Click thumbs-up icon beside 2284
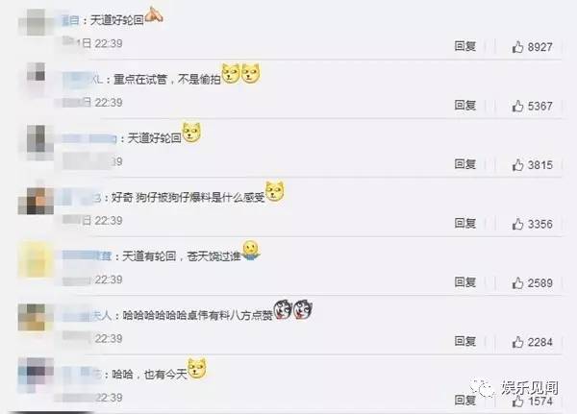 (517, 342)
